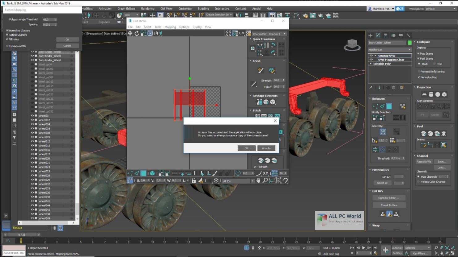Open Workspaces Default dropdown
458x257 pixels.
click(x=440, y=9)
